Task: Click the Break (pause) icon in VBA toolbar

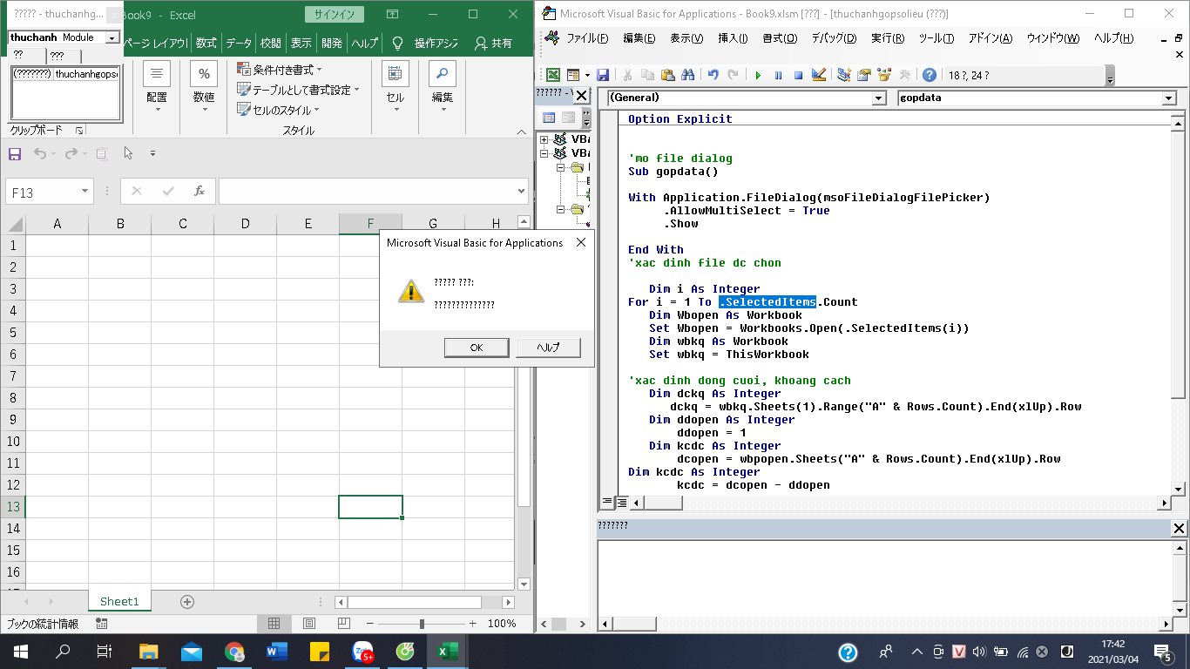Action: click(778, 76)
